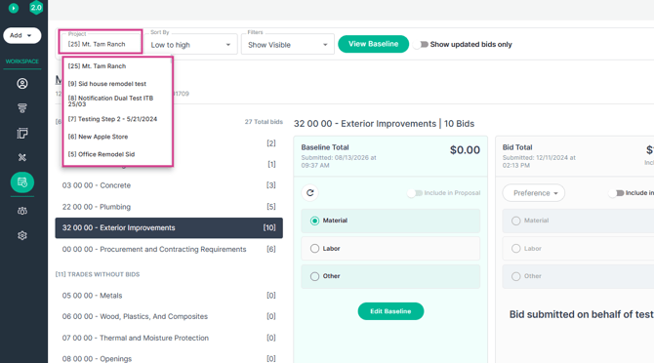The height and width of the screenshot is (363, 654).
Task: Open the Preference dropdown in Bid Total card
Action: pyautogui.click(x=534, y=193)
